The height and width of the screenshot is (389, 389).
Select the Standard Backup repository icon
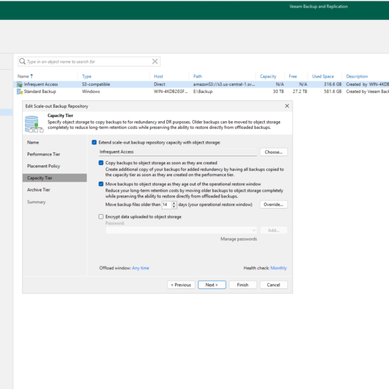point(19,92)
